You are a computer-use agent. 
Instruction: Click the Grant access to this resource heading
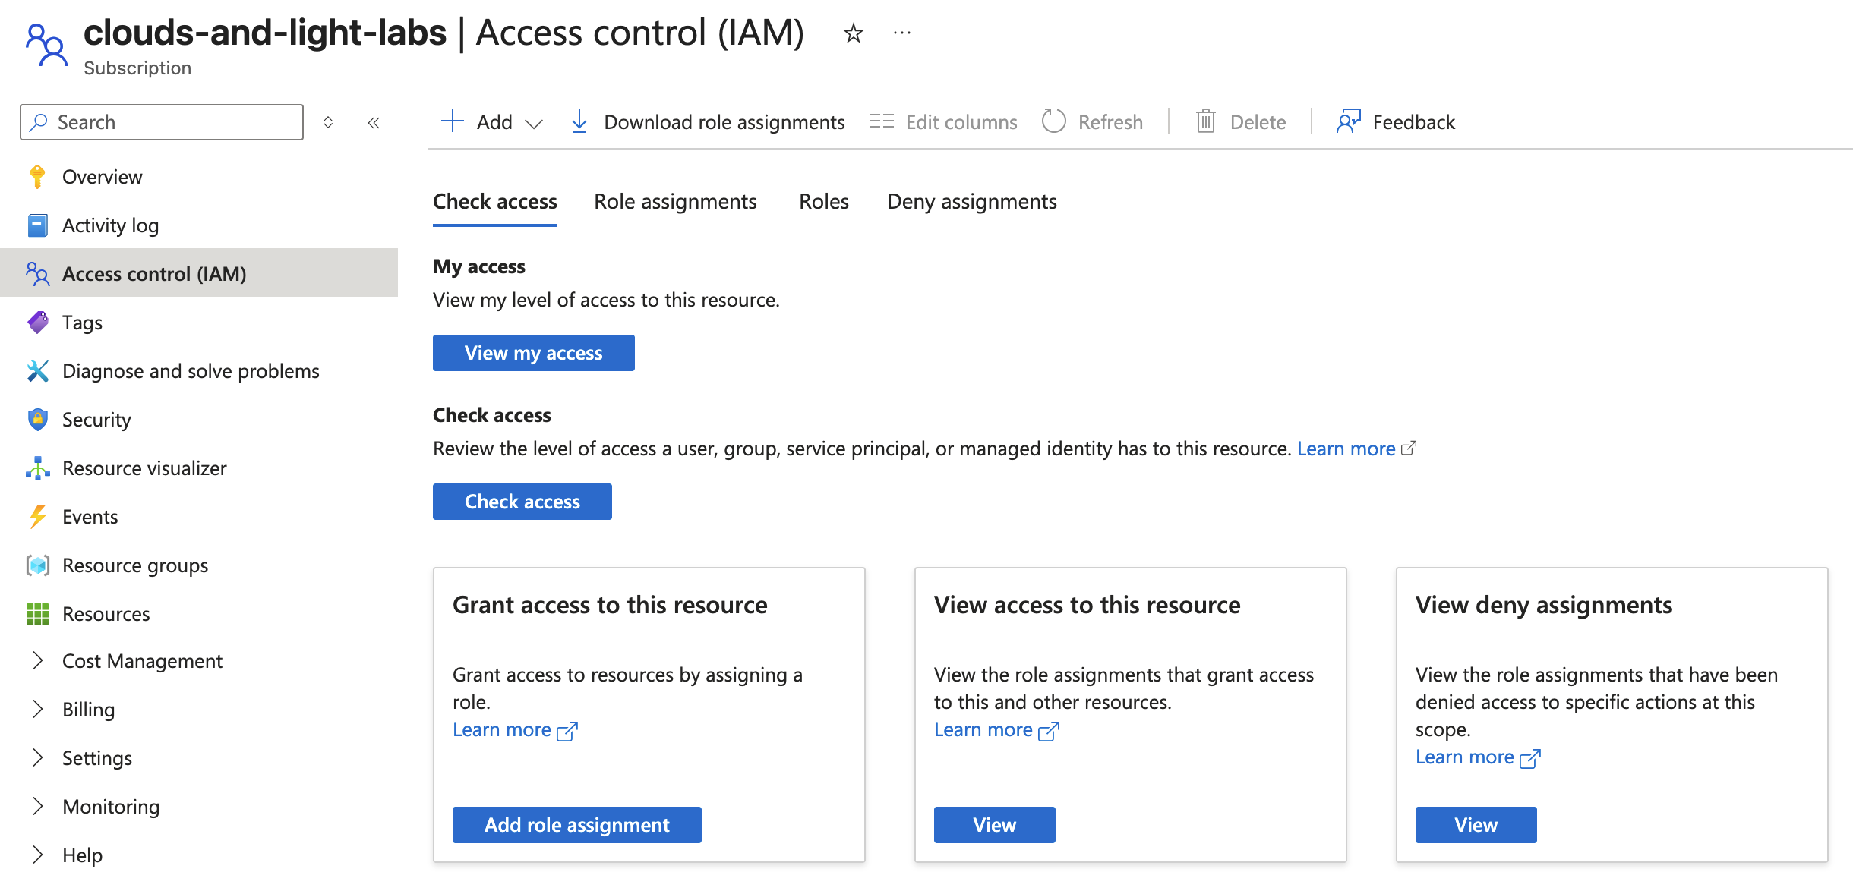[x=610, y=605]
